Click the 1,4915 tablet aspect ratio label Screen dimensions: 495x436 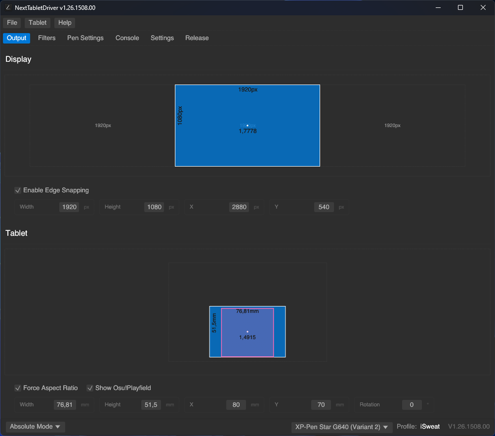click(247, 338)
